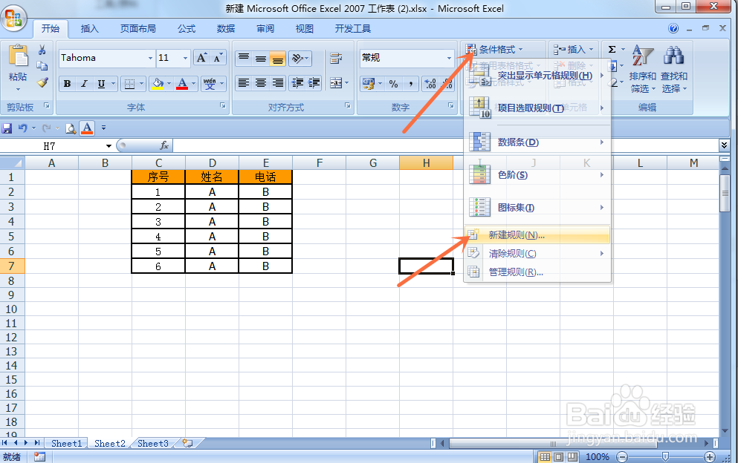This screenshot has width=738, height=463.
Task: Click the insert function fx icon
Action: point(164,145)
